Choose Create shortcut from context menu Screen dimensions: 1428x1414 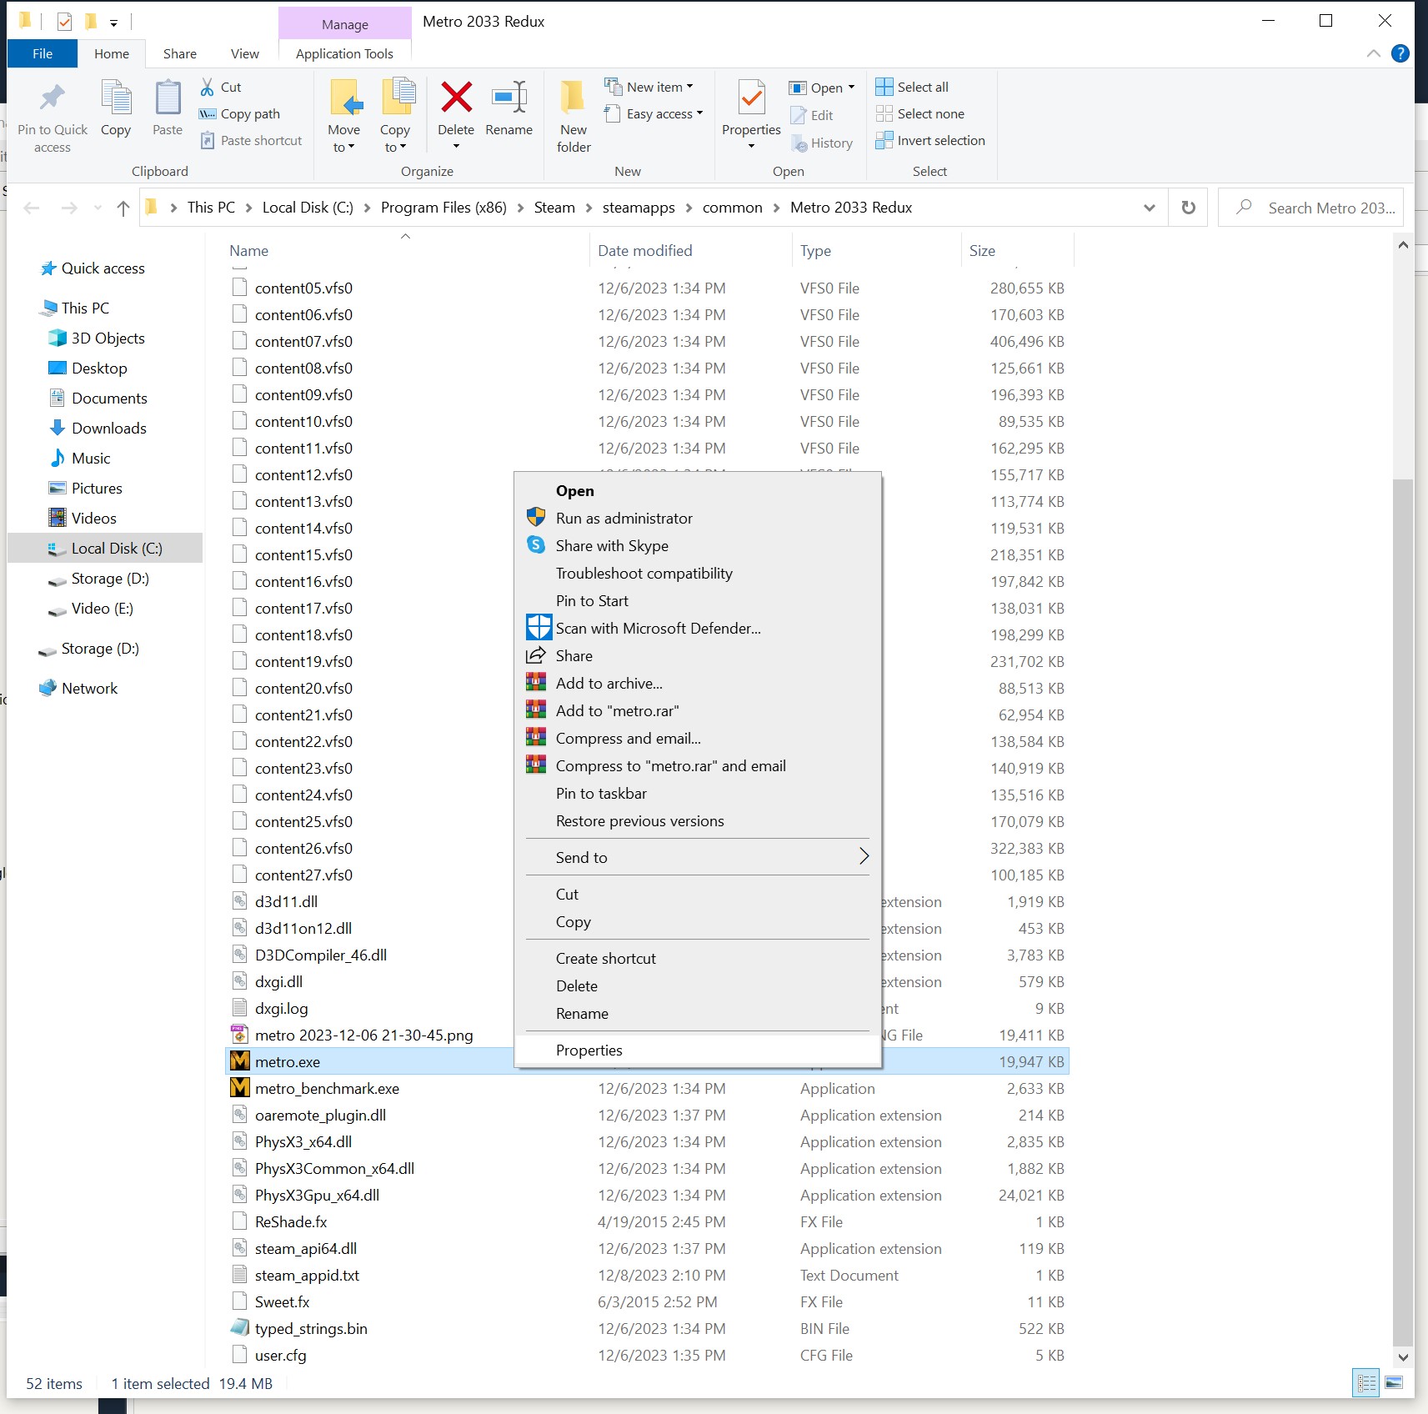[x=697, y=958]
